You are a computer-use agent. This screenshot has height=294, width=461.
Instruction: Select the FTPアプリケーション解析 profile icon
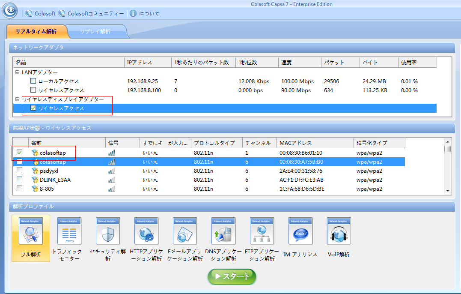pyautogui.click(x=262, y=231)
